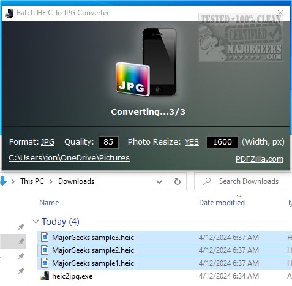
Task: Collapse the Today (4) group
Action: coord(36,222)
